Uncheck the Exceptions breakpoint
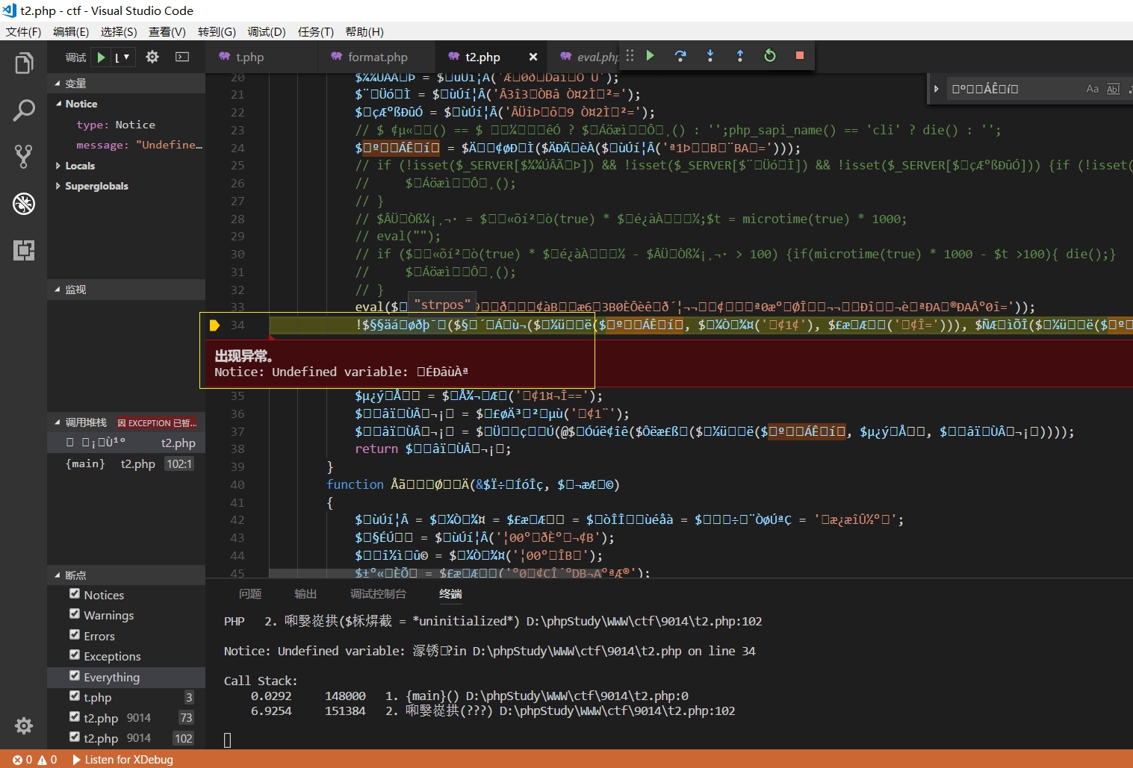 [x=75, y=655]
